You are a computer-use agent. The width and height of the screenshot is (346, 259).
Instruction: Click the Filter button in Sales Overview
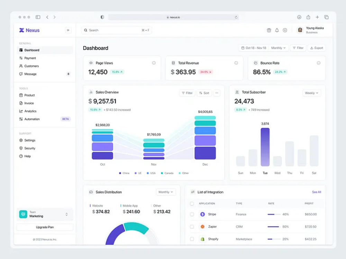pos(187,93)
